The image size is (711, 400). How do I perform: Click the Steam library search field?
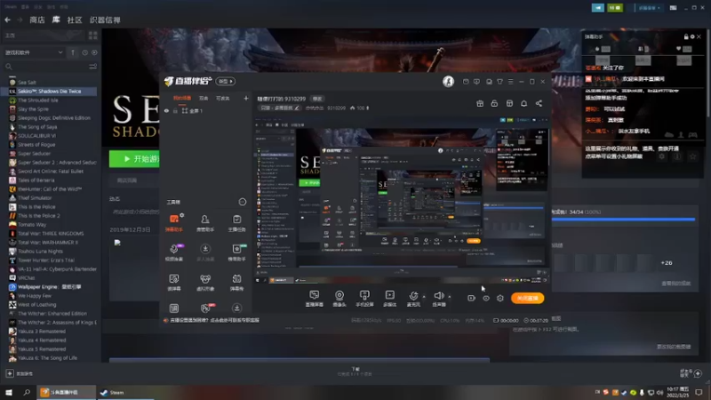45,67
